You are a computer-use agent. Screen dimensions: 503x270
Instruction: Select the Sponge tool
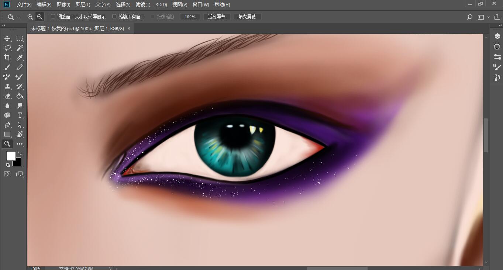[7, 115]
